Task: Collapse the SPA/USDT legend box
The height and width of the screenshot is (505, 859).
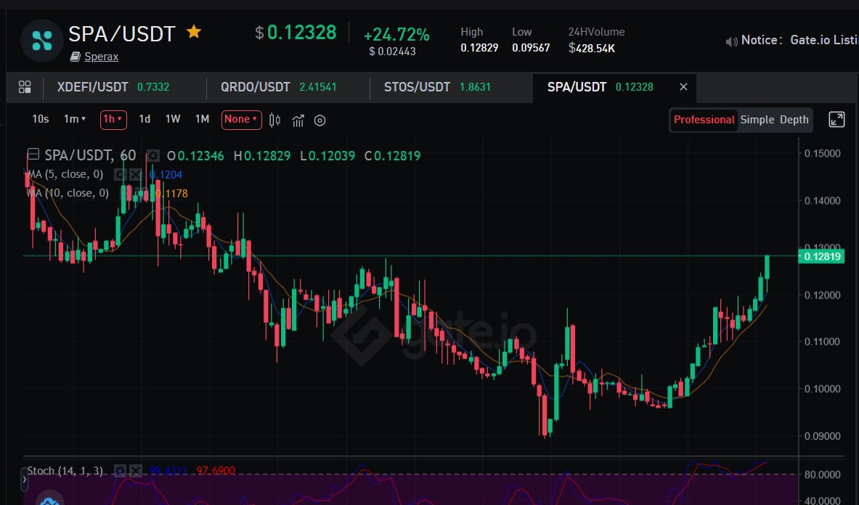Action: (x=33, y=155)
